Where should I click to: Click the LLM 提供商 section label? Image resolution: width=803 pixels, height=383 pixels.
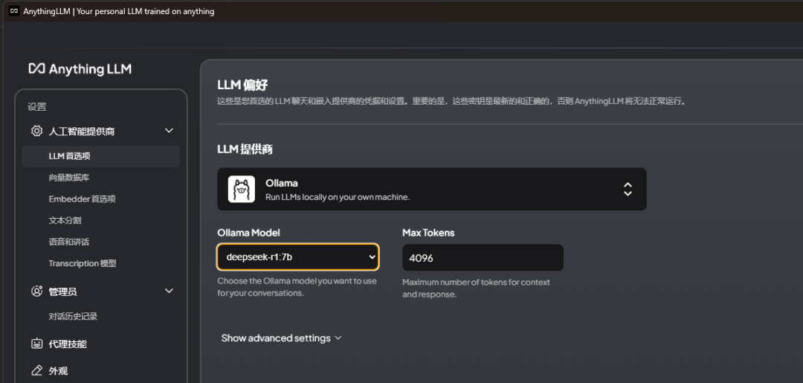[x=245, y=149]
